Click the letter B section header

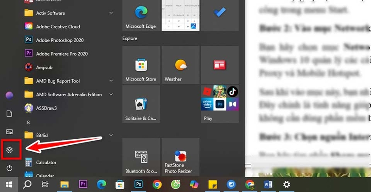coord(28,122)
